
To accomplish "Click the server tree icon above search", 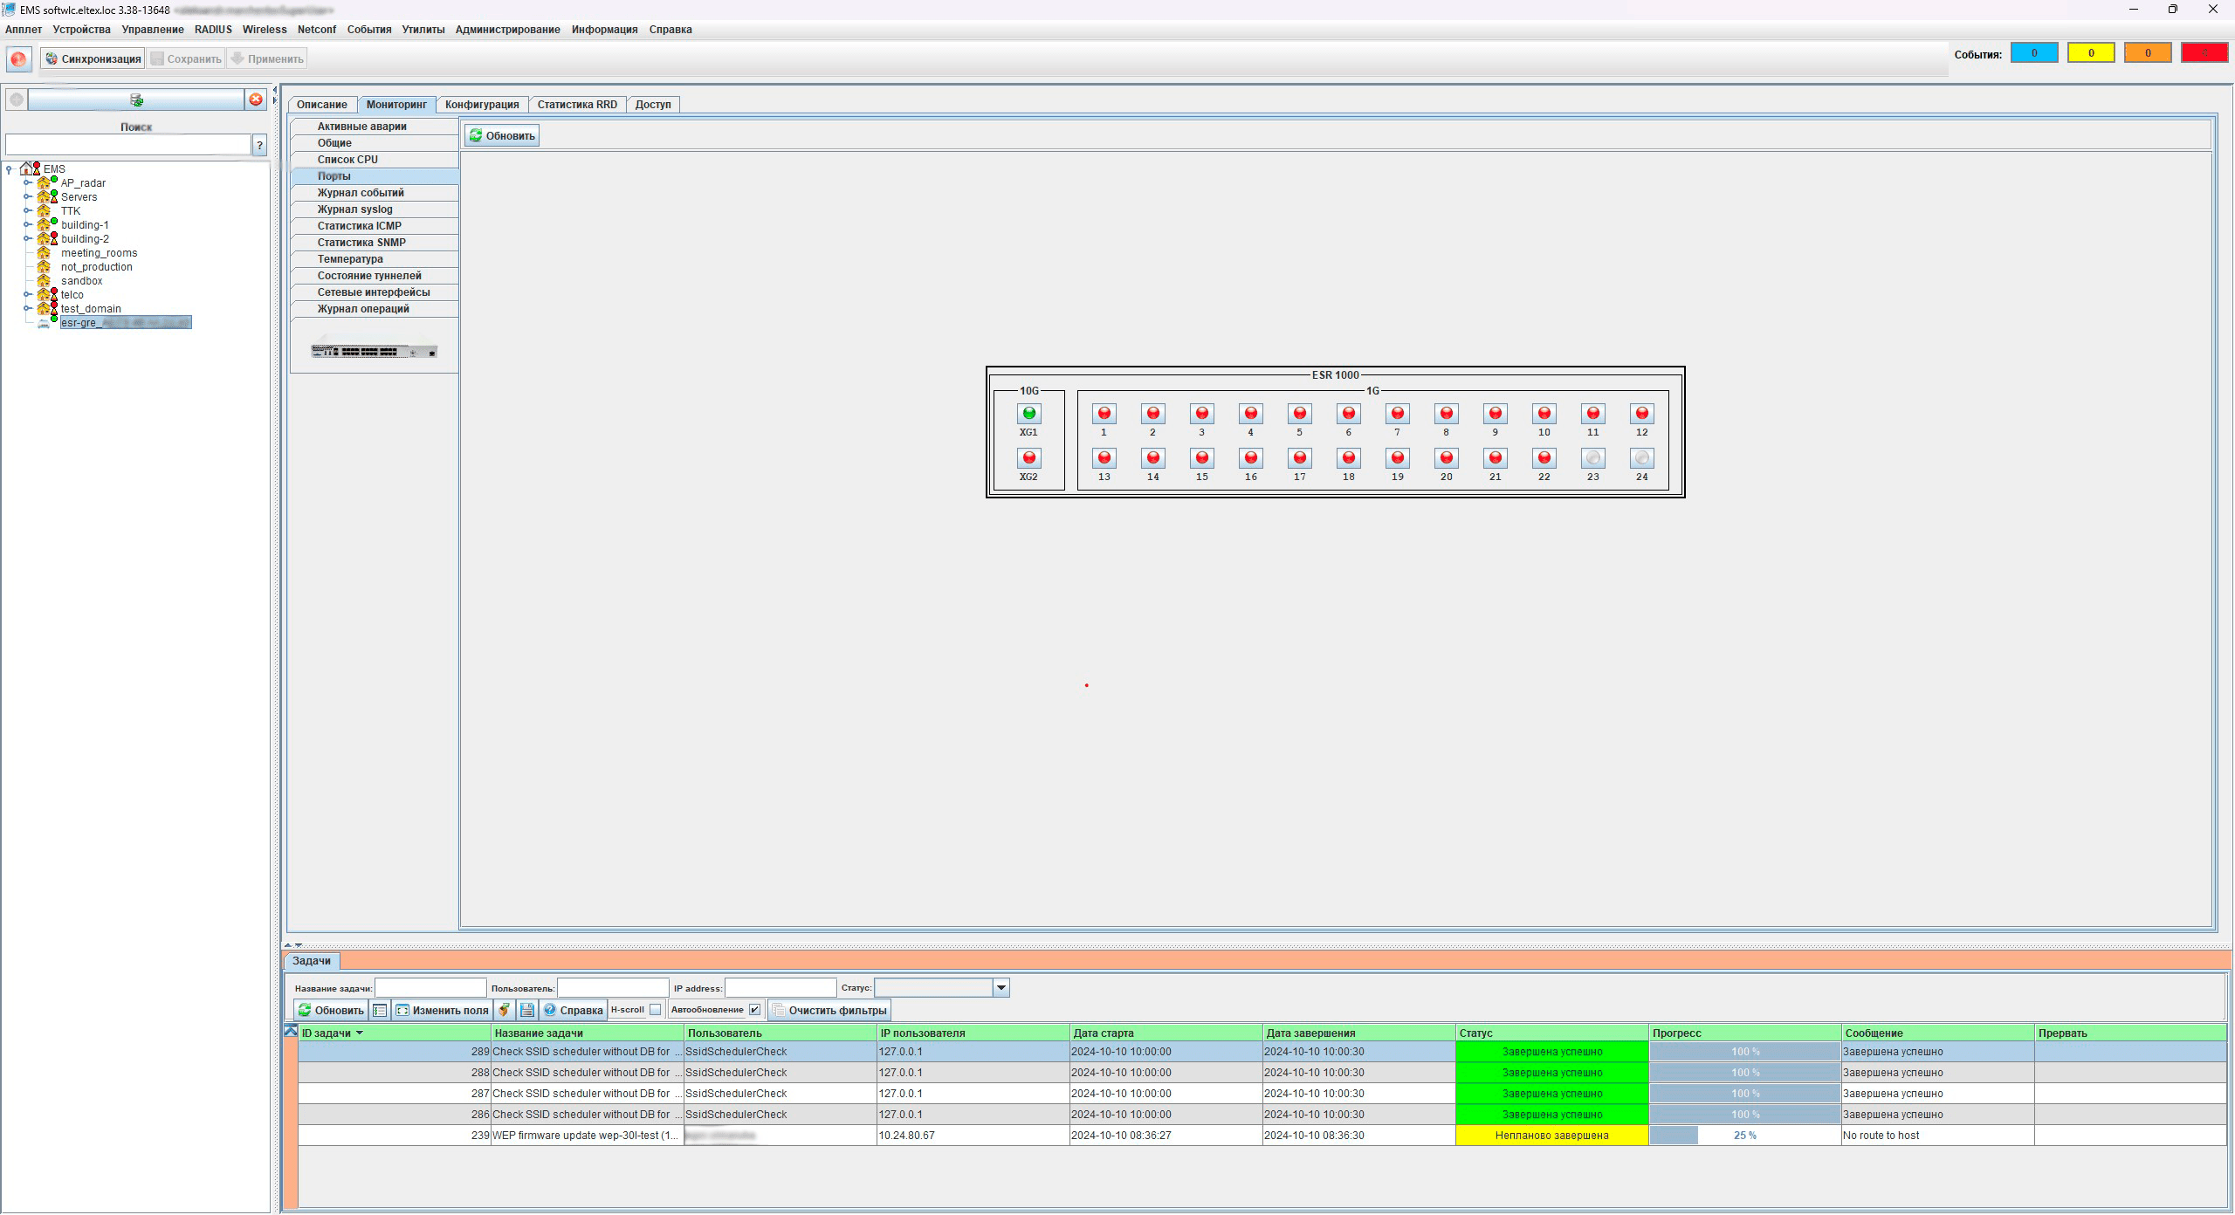I will (x=136, y=100).
